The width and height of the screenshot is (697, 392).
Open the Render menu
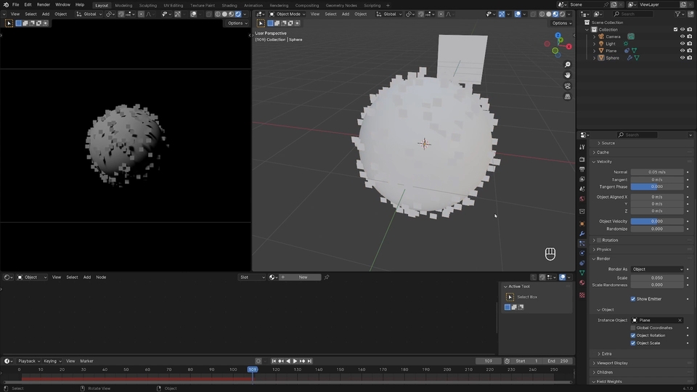tap(43, 5)
